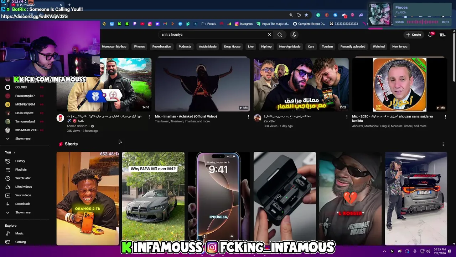Open the Shorts shelf options menu

[x=443, y=144]
